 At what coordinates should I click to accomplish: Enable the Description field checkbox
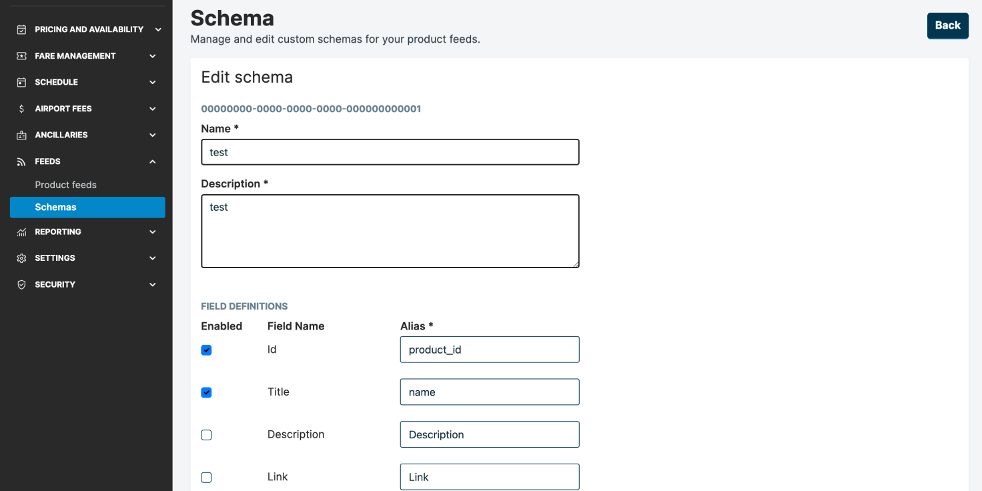click(x=206, y=435)
